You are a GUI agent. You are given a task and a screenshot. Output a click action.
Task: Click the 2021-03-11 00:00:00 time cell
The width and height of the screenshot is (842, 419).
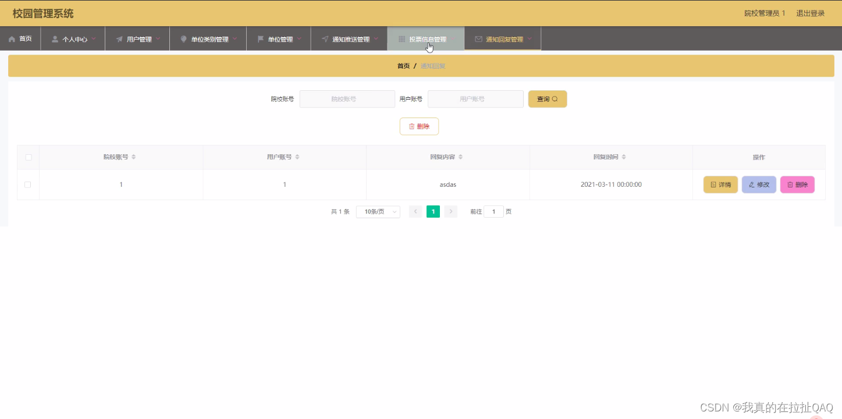[x=611, y=184]
